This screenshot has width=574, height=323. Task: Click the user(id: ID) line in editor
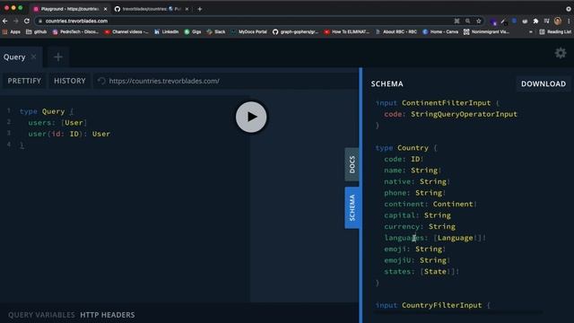tap(69, 134)
